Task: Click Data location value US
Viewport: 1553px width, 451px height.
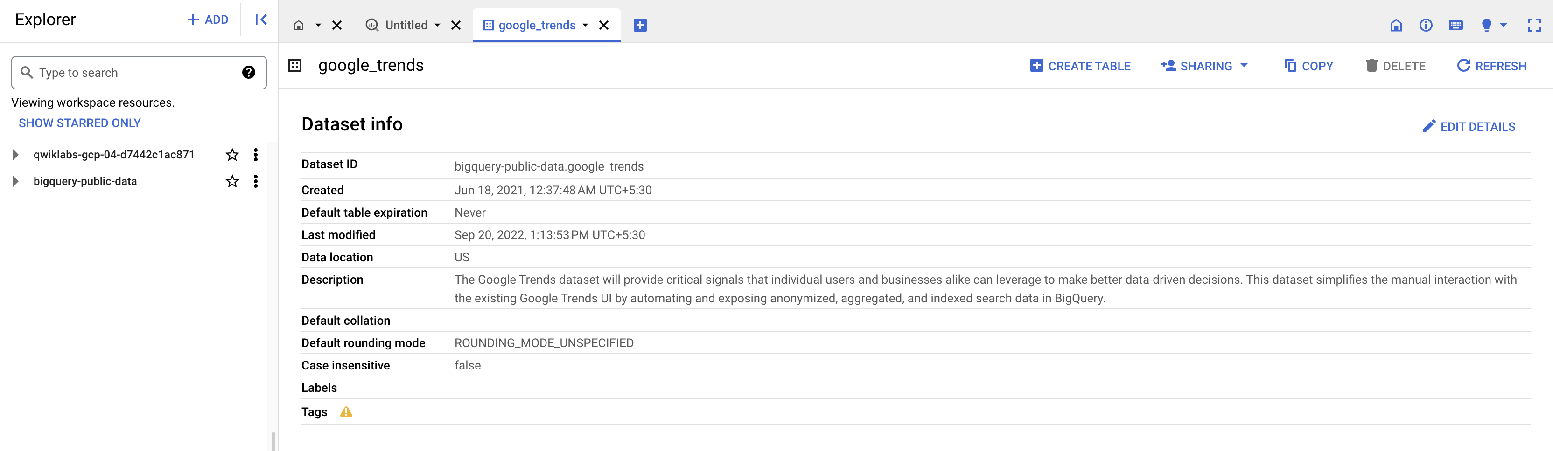Action: pos(462,257)
